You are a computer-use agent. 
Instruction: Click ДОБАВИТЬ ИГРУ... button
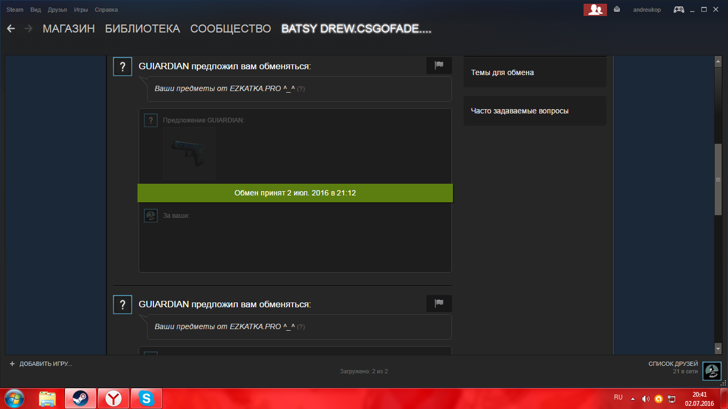coord(41,364)
